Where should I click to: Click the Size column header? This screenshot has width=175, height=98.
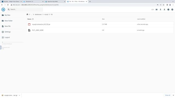click(103, 19)
